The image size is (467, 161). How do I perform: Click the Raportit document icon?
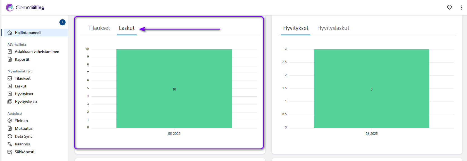tap(10, 59)
